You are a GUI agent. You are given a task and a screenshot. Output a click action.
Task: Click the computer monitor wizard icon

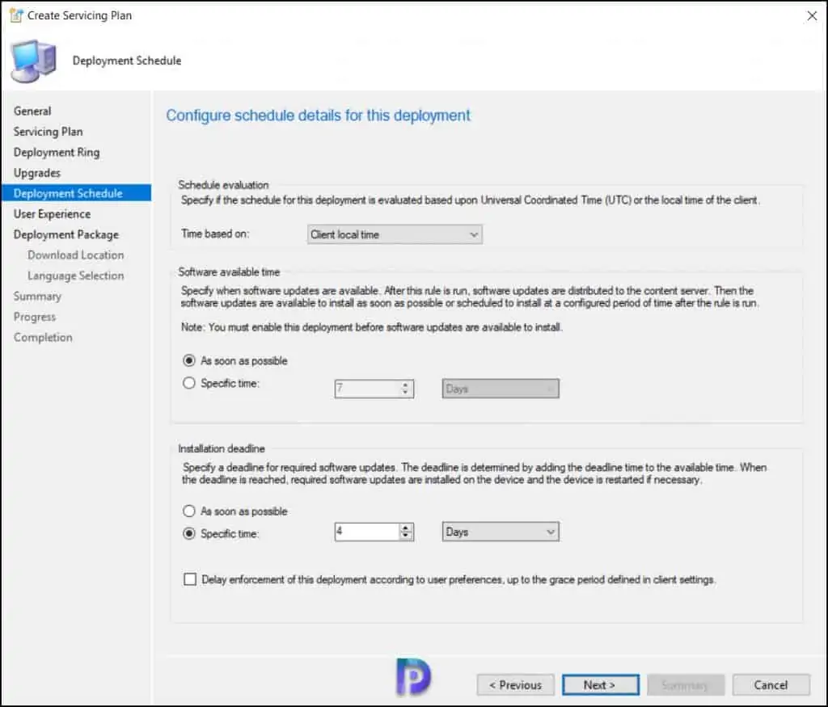click(x=34, y=61)
